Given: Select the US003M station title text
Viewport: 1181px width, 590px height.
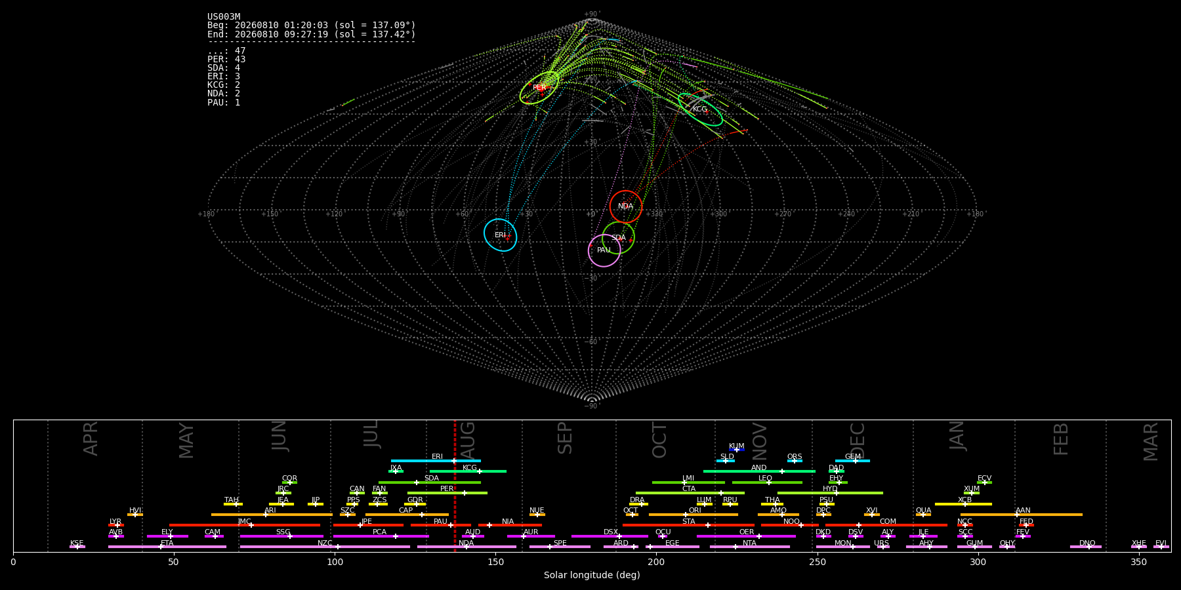Looking at the screenshot, I should click(224, 17).
